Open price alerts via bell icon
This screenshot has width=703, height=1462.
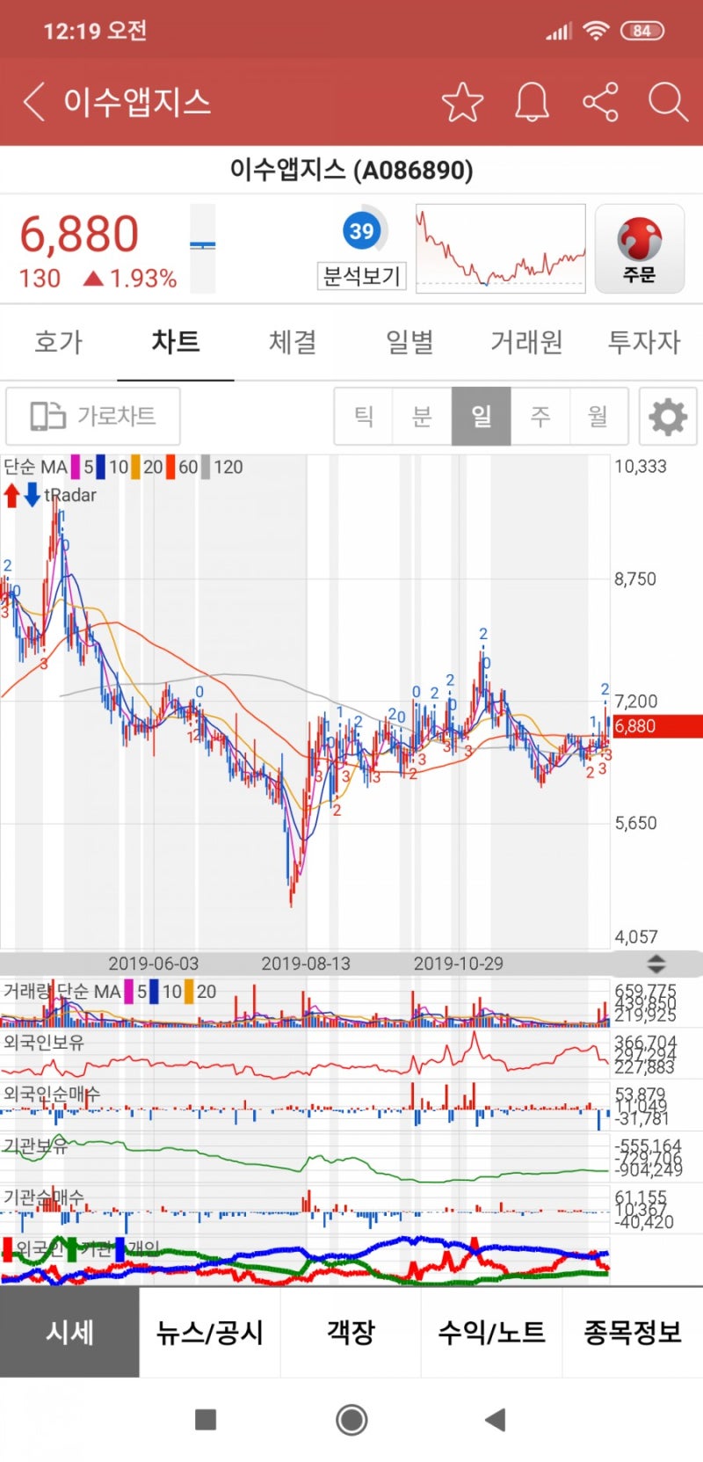532,102
